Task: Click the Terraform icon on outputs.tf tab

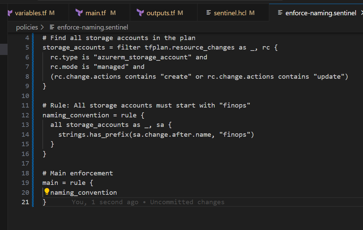Action: [x=140, y=13]
